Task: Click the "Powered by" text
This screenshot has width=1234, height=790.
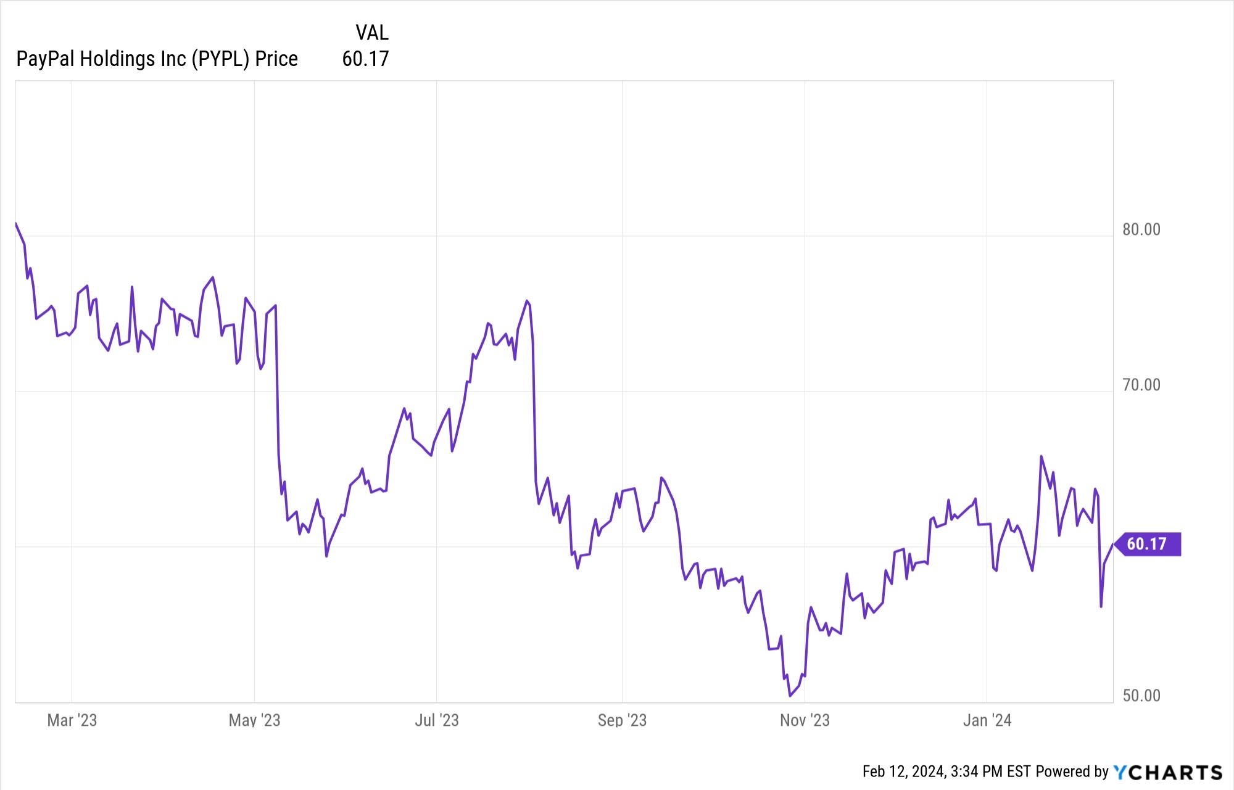Action: (x=1072, y=771)
